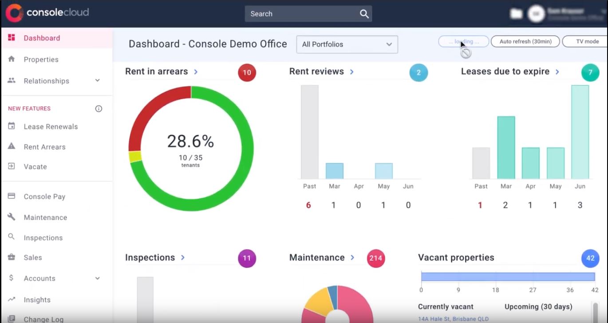Screen dimensions: 608x323
Task: Open 14A Hale St, Brisbane QLD link
Action: [453, 319]
